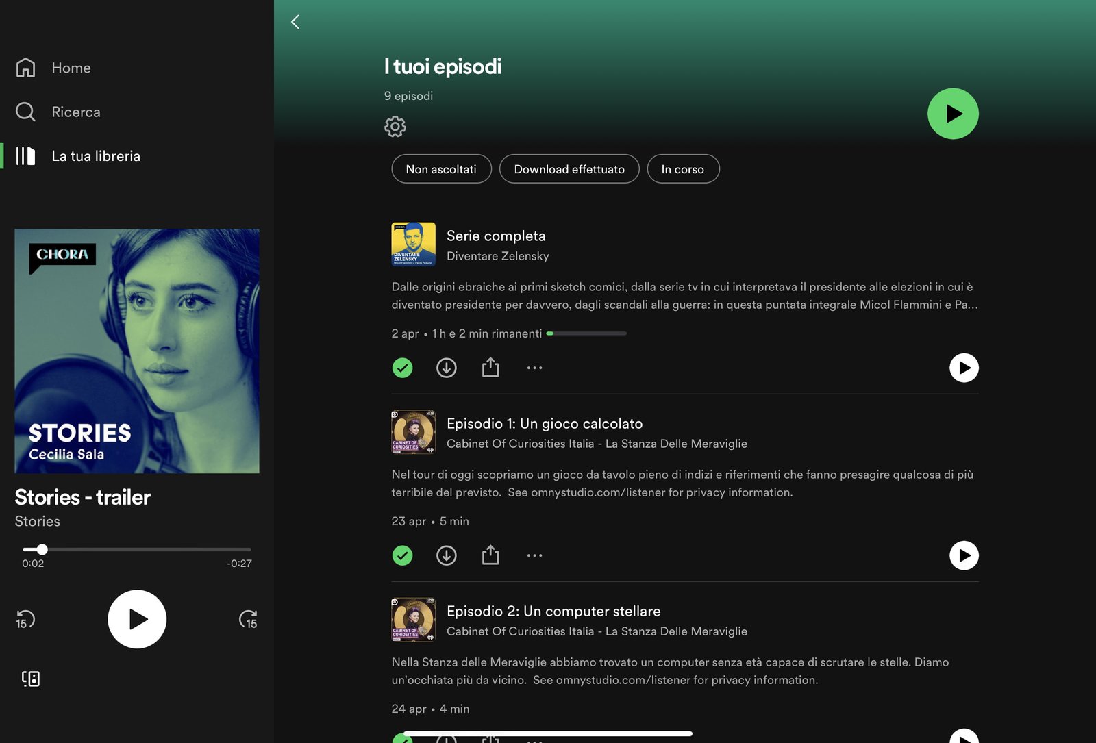This screenshot has width=1096, height=743.
Task: Enable the Non ascoltati filter
Action: click(441, 169)
